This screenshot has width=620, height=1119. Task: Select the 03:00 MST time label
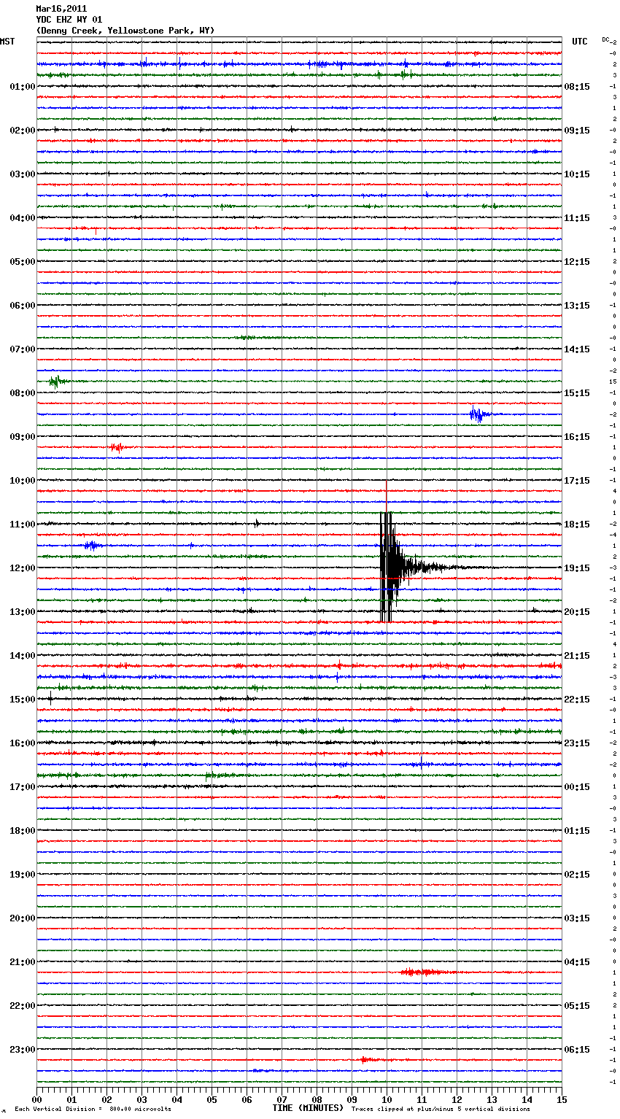[23, 174]
